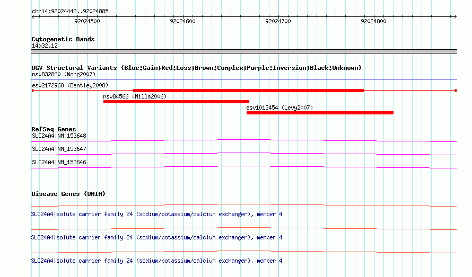Click the gray 14q32.12 cytoband bar
The image size is (472, 277).
click(244, 51)
